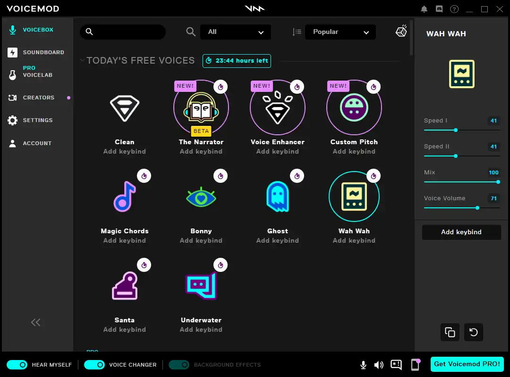Add keybind for Clean voice
This screenshot has height=377, width=510.
pyautogui.click(x=125, y=152)
